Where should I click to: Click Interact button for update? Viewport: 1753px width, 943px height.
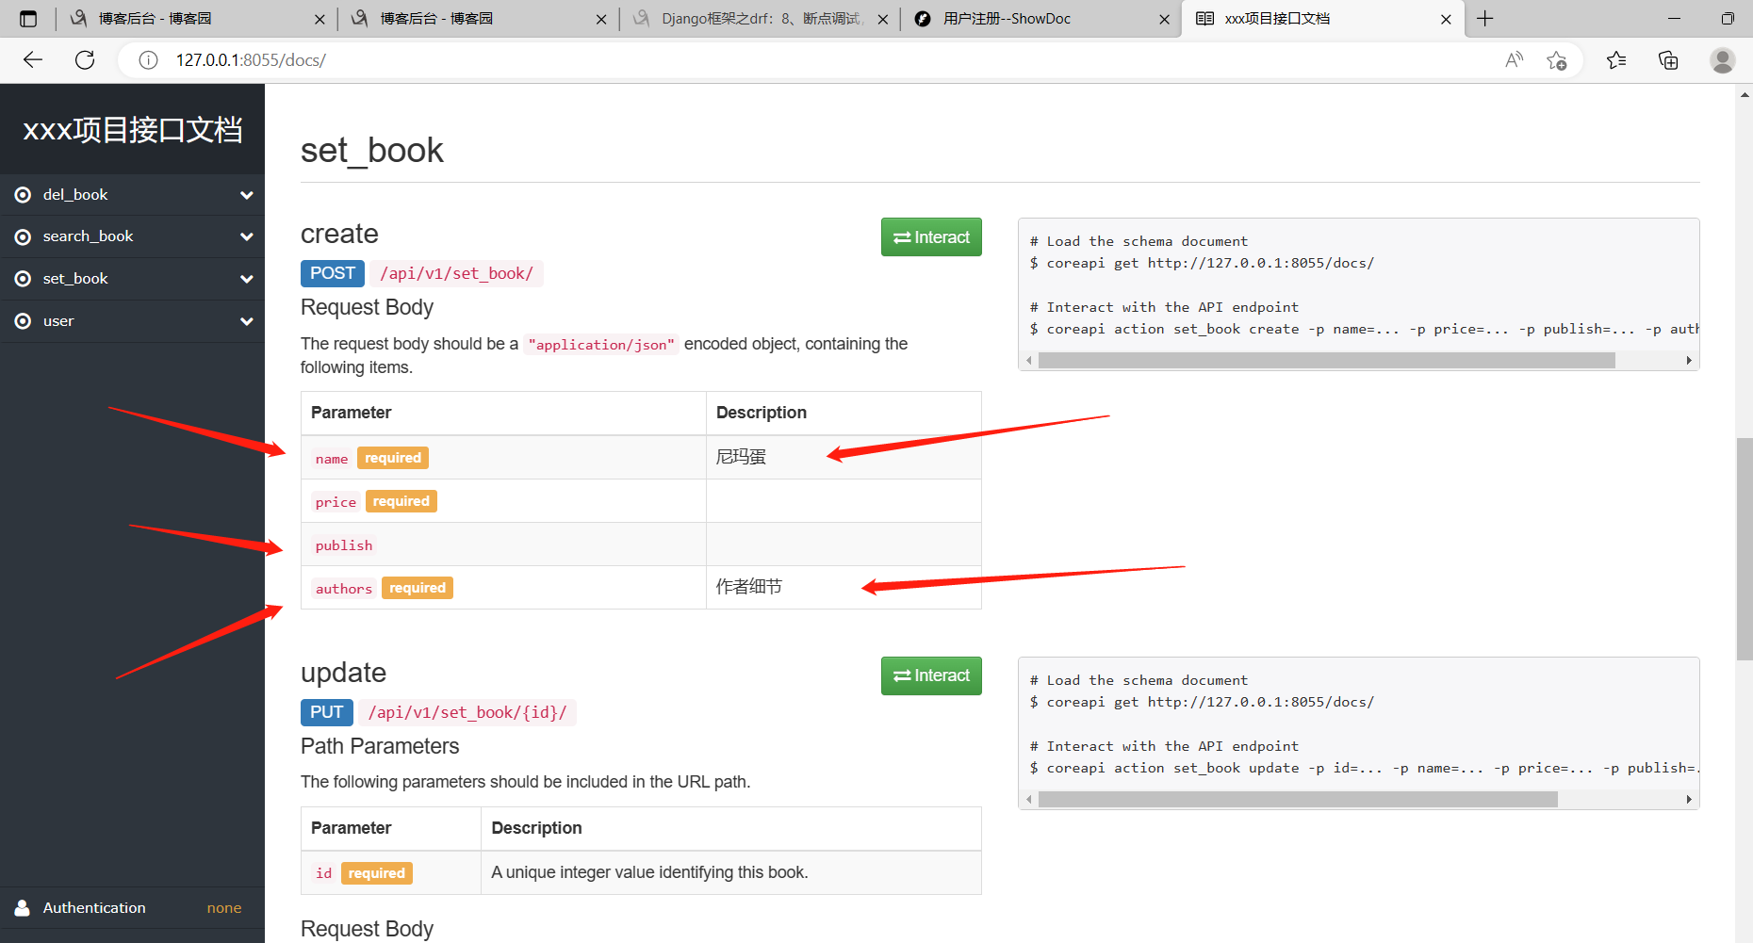tap(931, 675)
